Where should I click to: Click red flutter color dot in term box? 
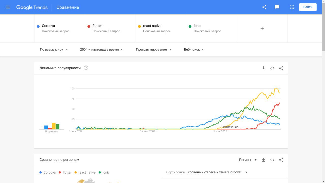coord(89,26)
